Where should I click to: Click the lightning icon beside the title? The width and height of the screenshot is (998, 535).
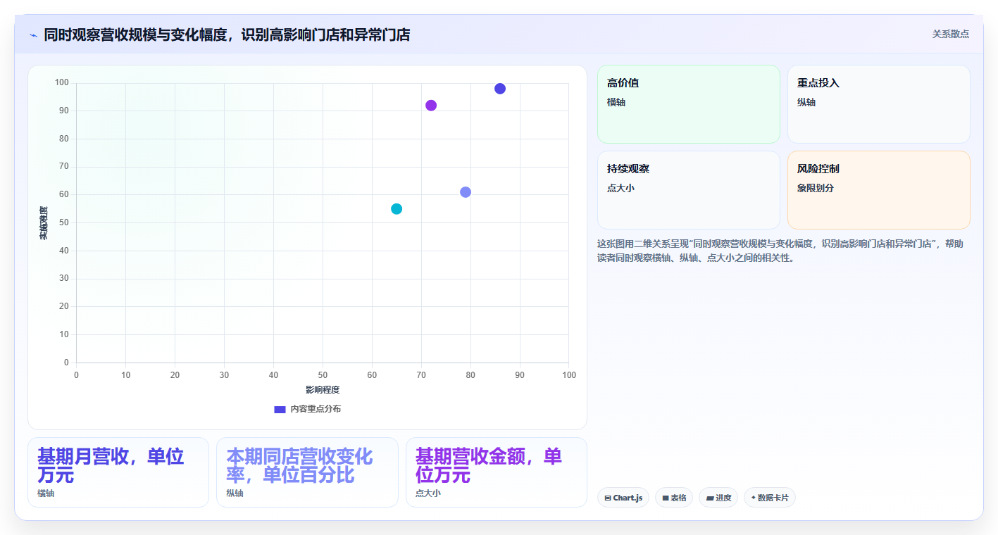(33, 35)
